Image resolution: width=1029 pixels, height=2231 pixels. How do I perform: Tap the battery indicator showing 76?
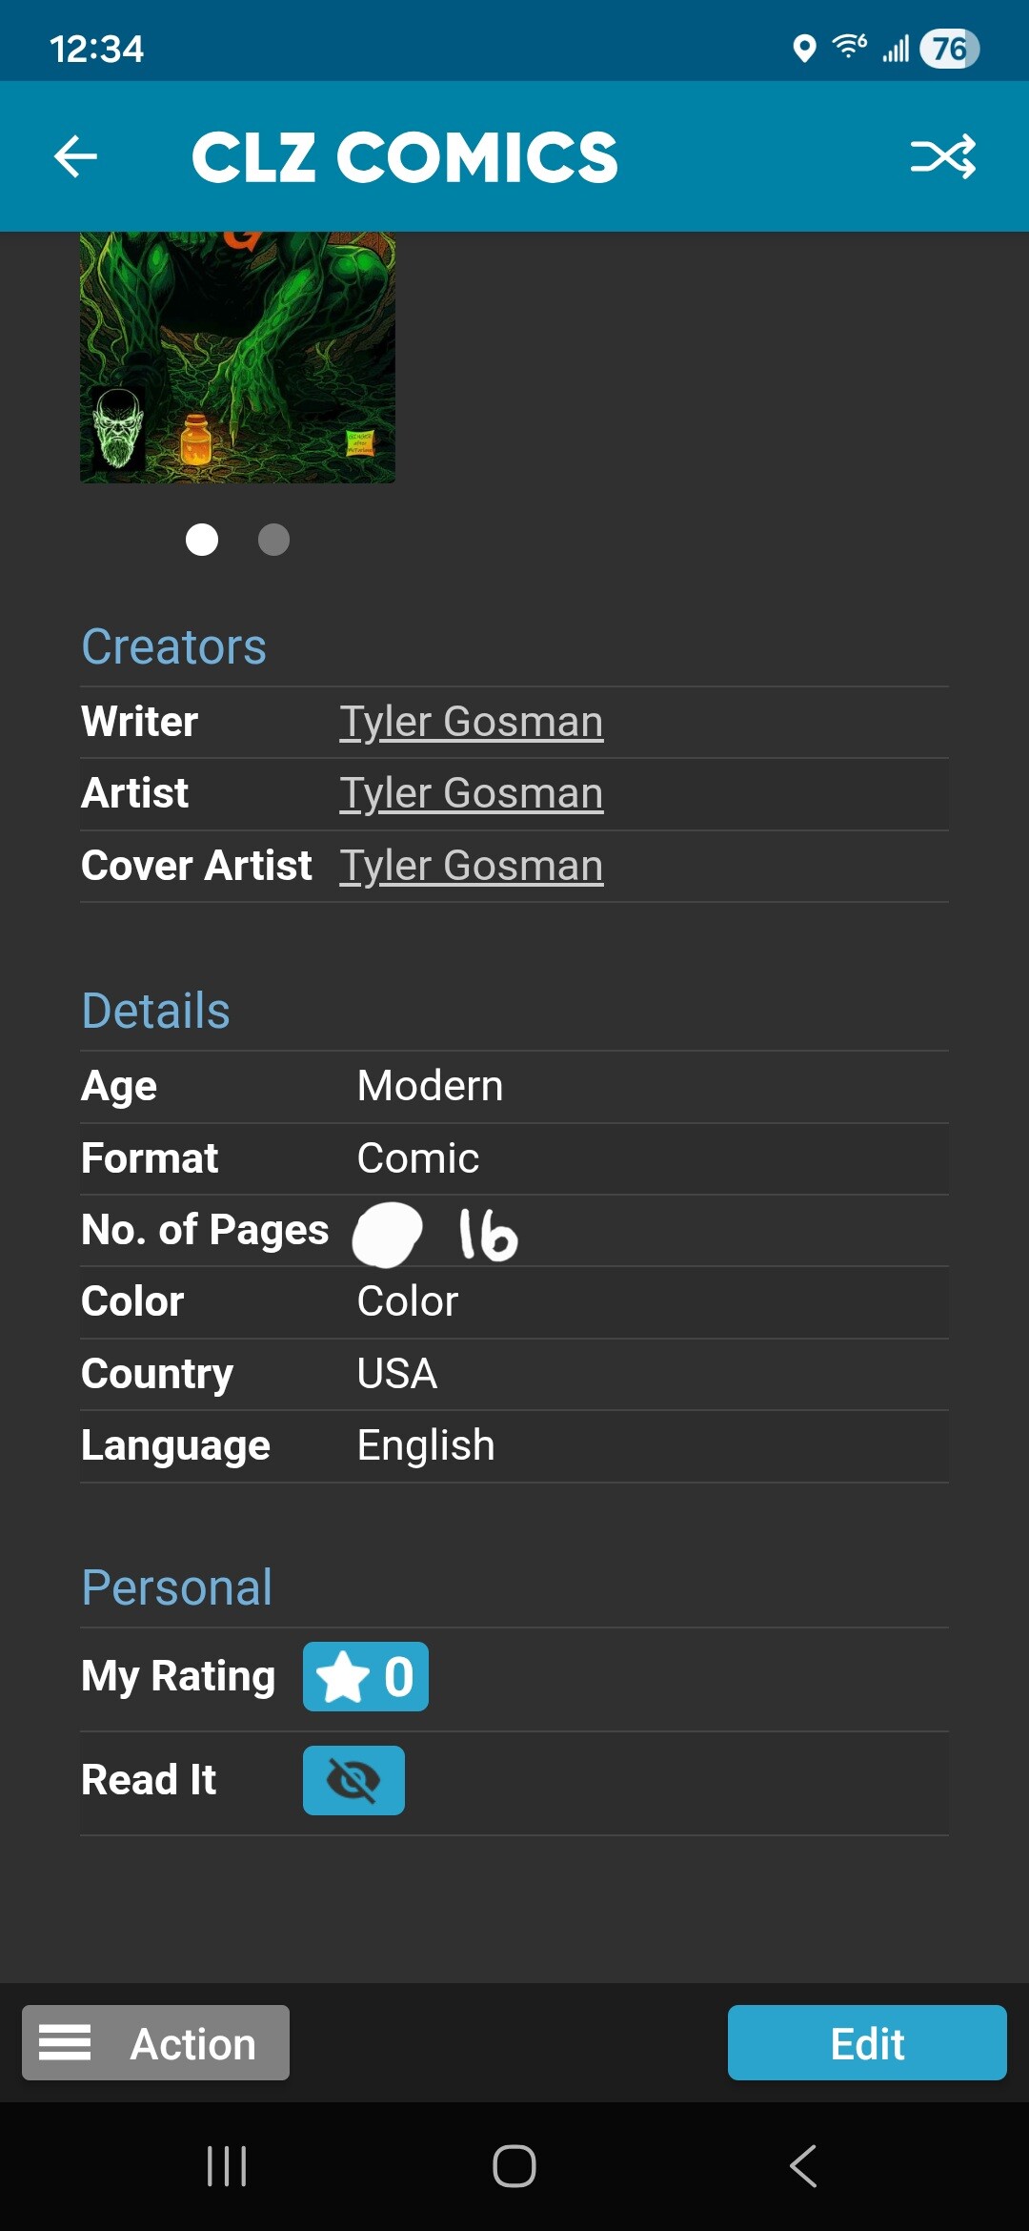pyautogui.click(x=949, y=49)
